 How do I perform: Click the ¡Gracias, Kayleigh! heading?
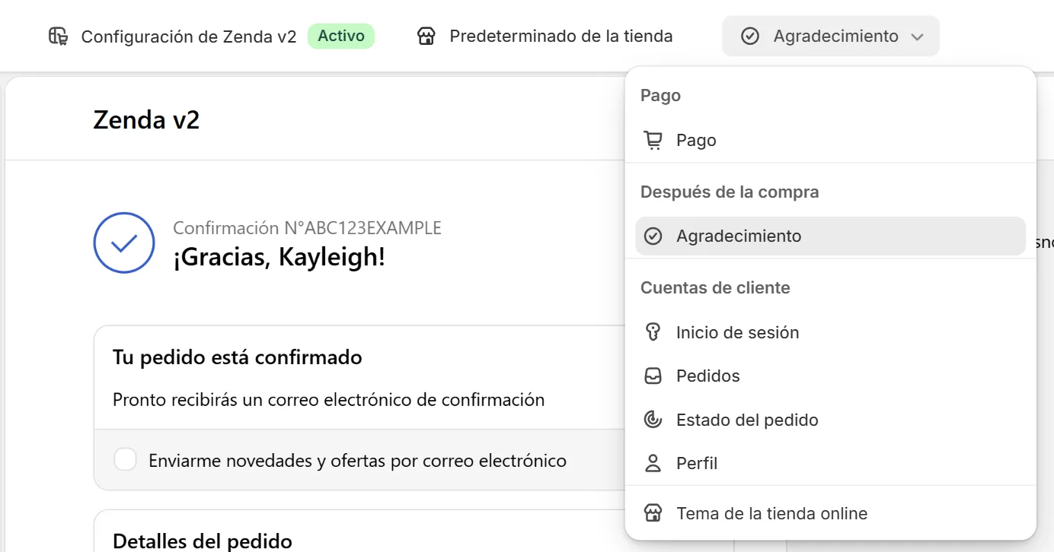coord(279,257)
